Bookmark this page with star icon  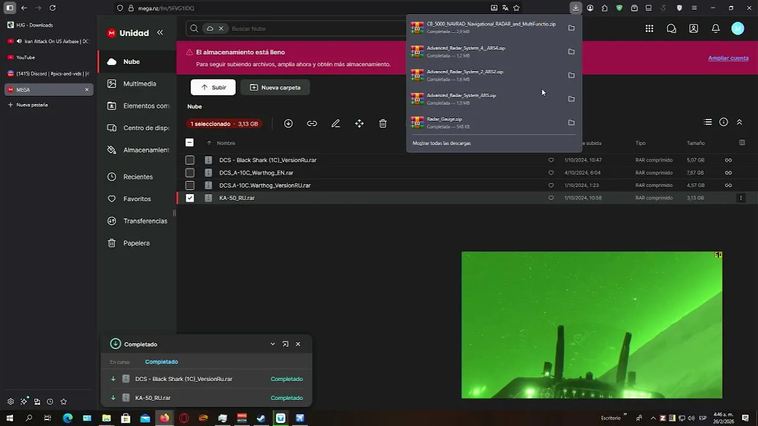[516, 8]
